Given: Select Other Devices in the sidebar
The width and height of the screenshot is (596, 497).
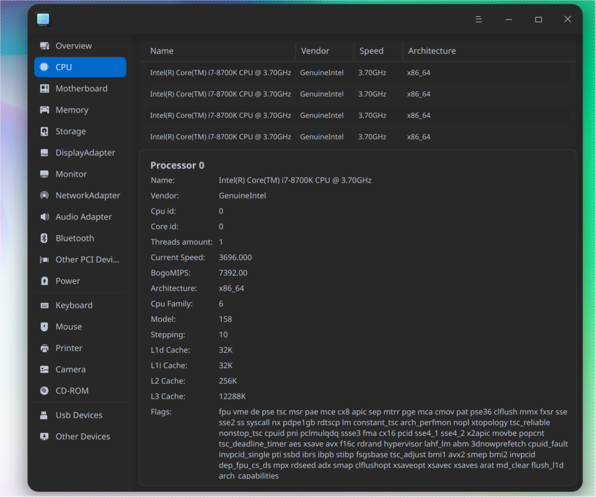Looking at the screenshot, I should click(x=80, y=437).
